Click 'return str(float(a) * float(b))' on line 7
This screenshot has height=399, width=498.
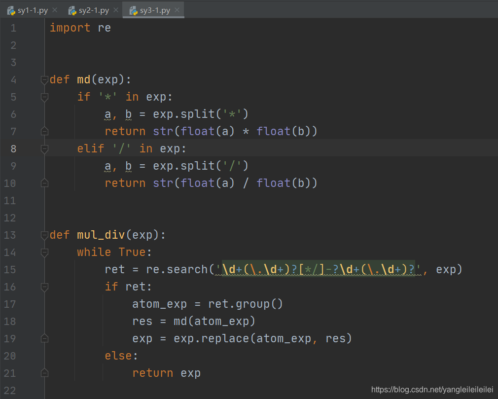pos(211,131)
